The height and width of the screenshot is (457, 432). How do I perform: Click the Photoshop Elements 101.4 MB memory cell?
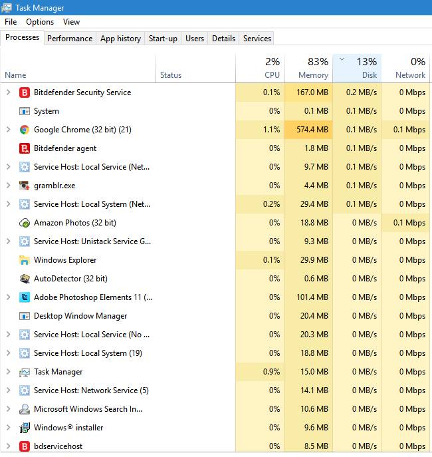[x=308, y=297]
